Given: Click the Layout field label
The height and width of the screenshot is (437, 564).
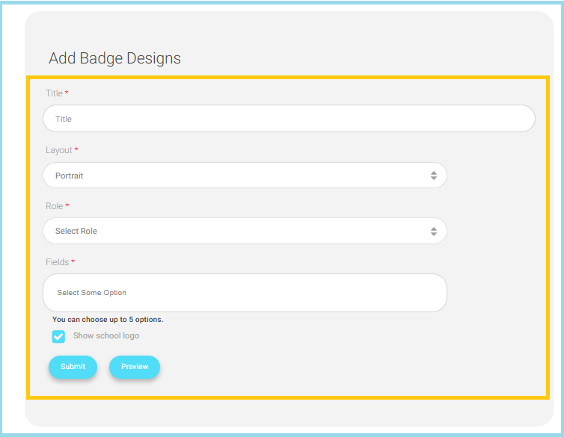Looking at the screenshot, I should [58, 150].
